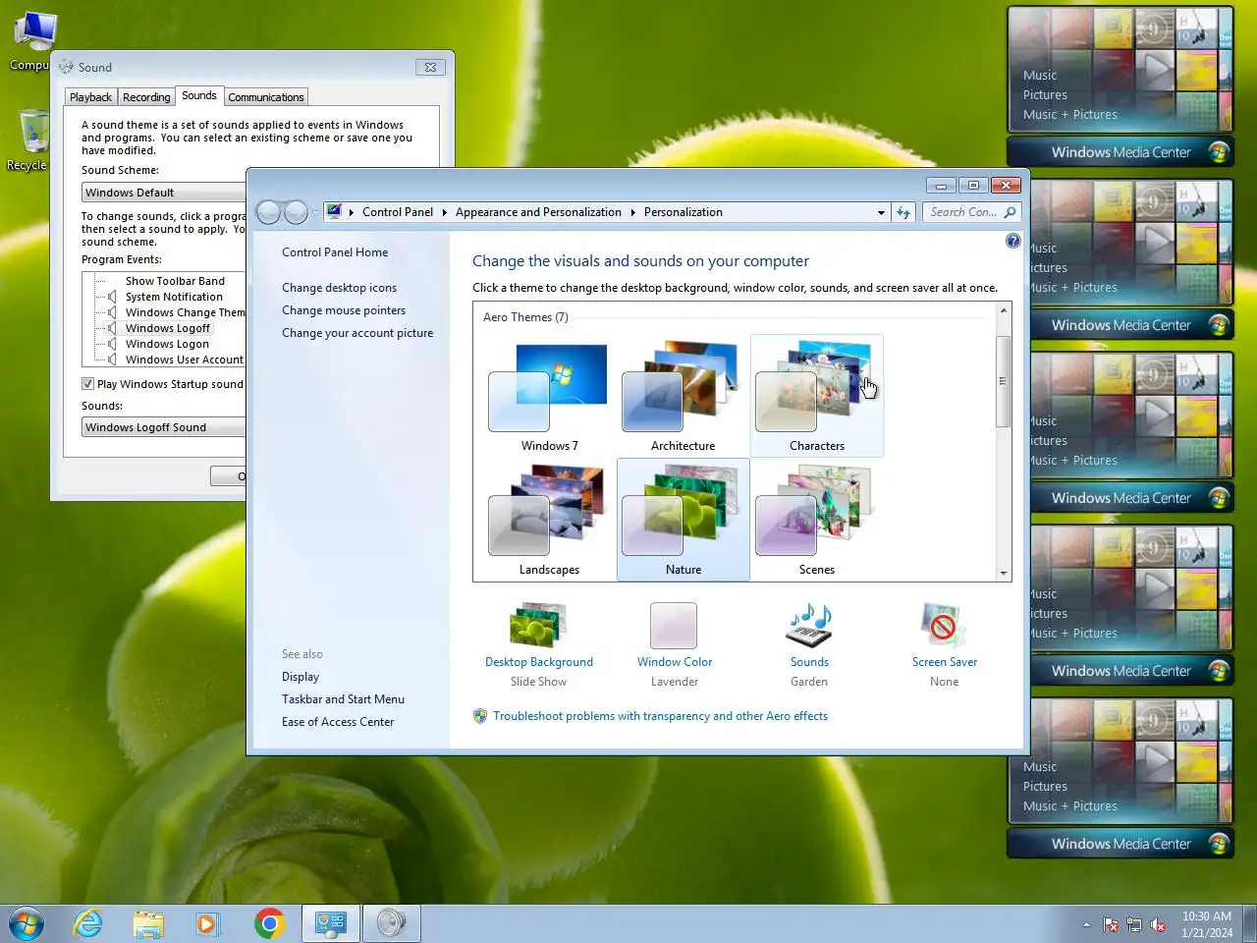
Task: Open Change mouse pointers link
Action: pos(344,310)
